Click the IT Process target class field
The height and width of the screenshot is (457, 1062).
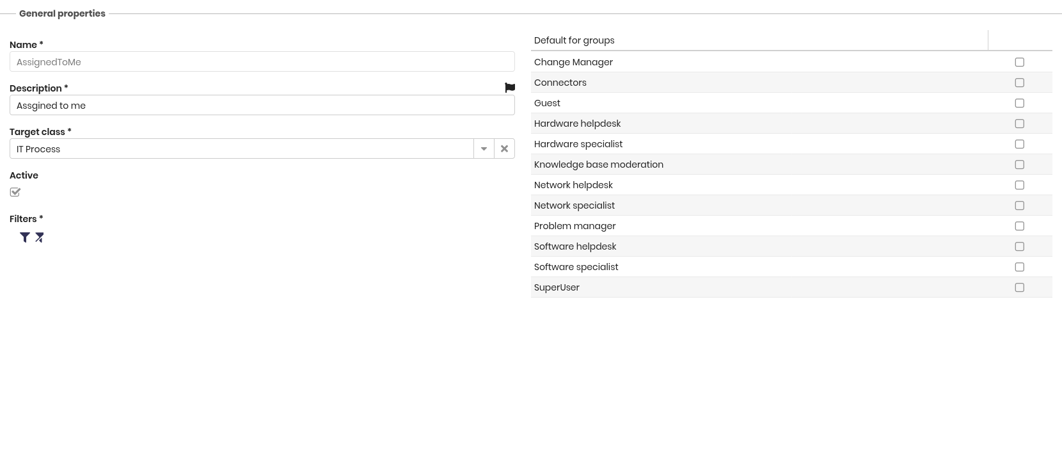[241, 149]
